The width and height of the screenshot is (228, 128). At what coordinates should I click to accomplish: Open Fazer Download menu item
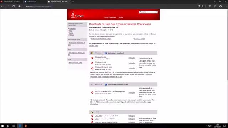pos(110,17)
